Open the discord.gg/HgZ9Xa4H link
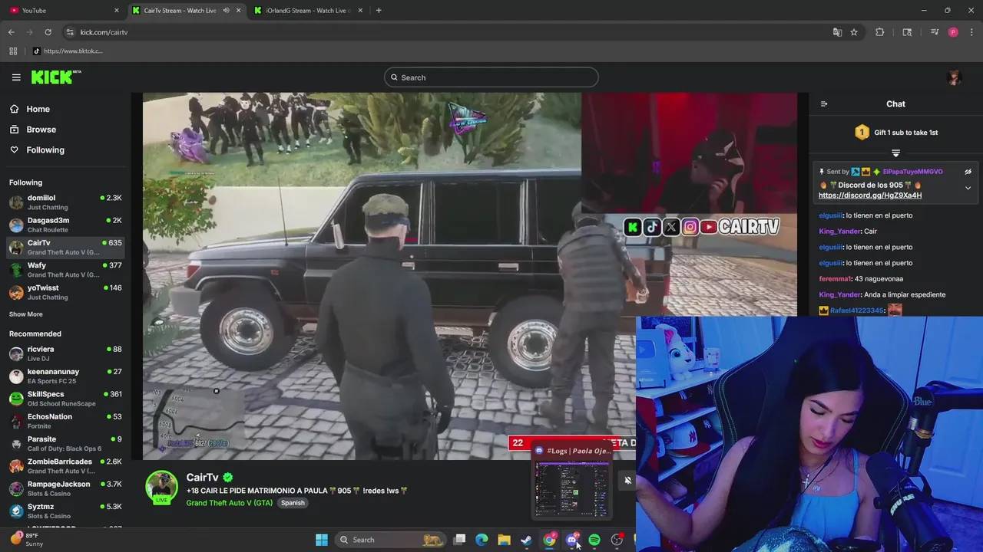The image size is (983, 552). [870, 195]
